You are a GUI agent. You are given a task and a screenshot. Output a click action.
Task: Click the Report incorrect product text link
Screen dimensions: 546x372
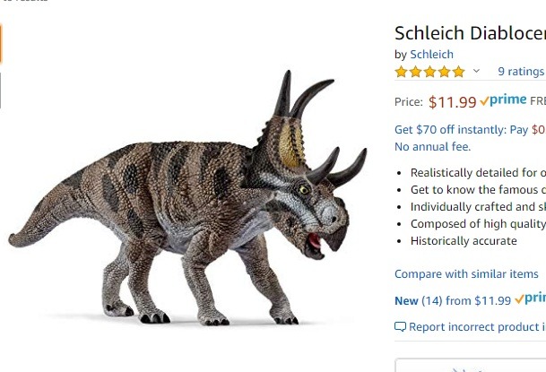tap(476, 327)
